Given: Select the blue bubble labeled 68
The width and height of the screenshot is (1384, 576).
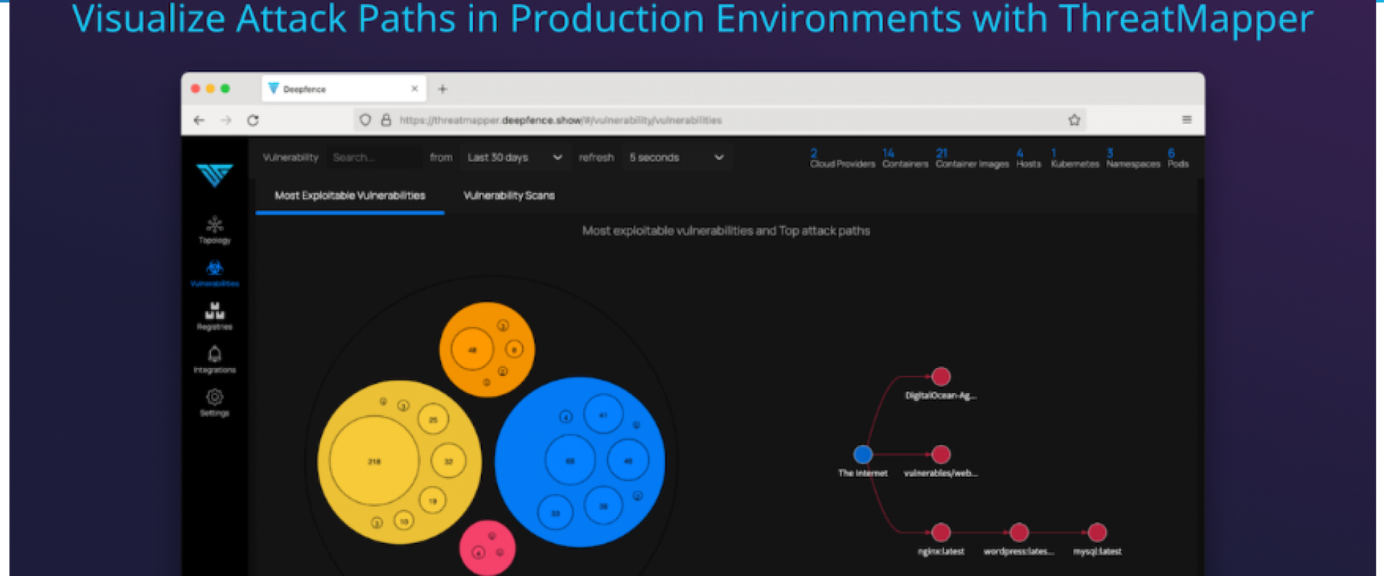Looking at the screenshot, I should [x=570, y=461].
